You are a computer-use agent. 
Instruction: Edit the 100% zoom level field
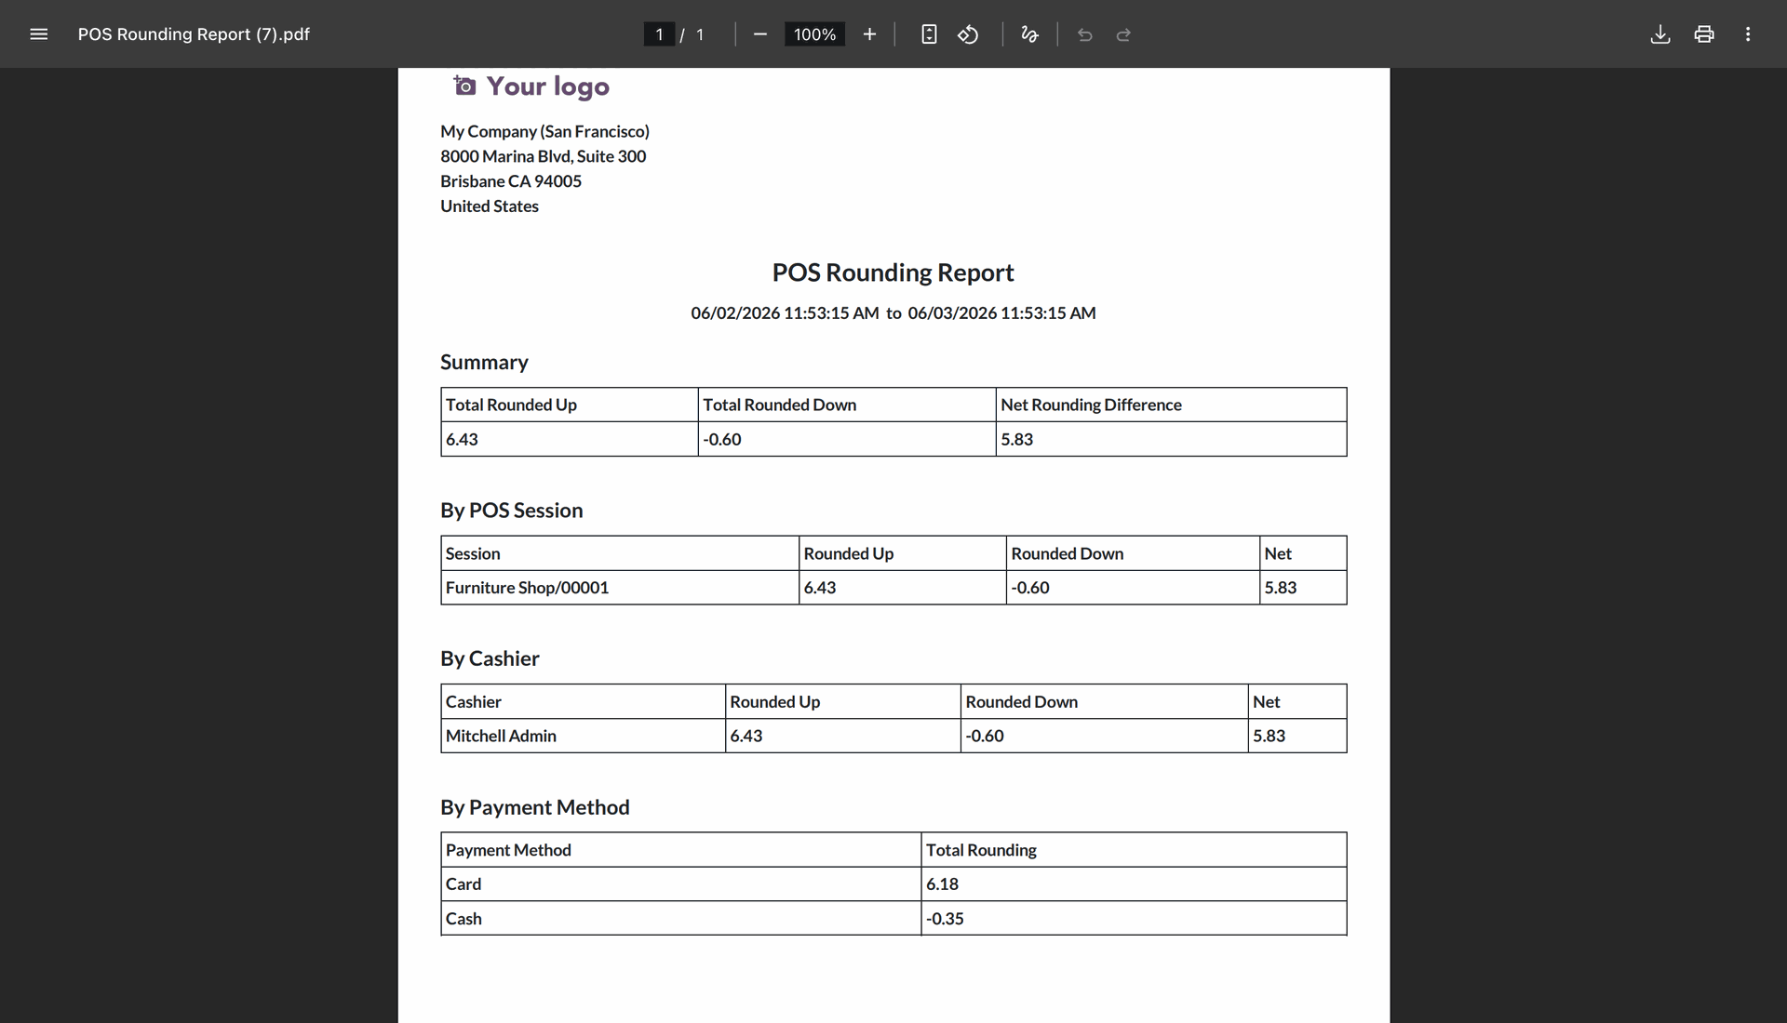[814, 34]
